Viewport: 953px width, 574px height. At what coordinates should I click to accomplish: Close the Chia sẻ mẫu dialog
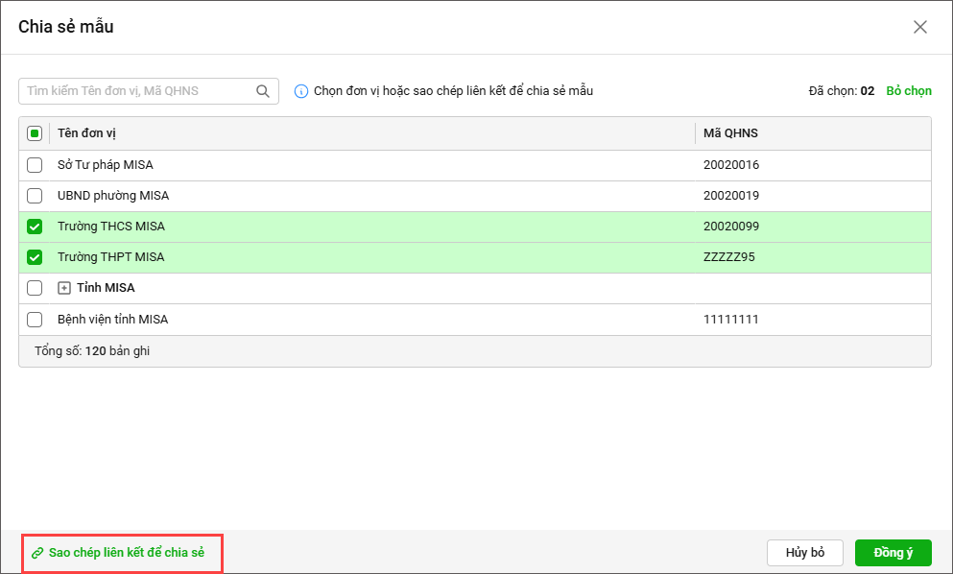[919, 27]
